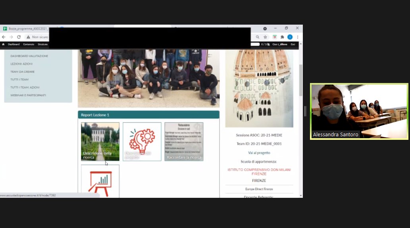Click 'Team ID: 20-21-MEDIE_0001' text

coord(259,144)
